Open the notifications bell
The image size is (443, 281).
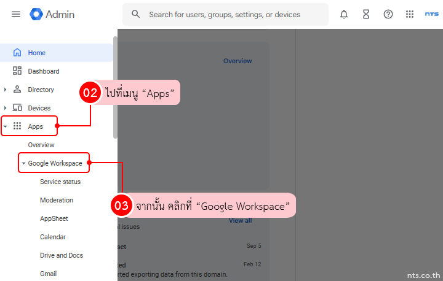(344, 14)
